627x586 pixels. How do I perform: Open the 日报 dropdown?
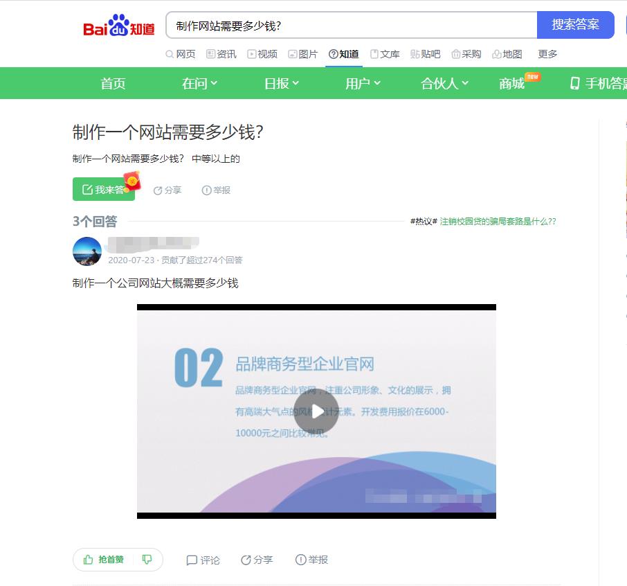pos(280,83)
